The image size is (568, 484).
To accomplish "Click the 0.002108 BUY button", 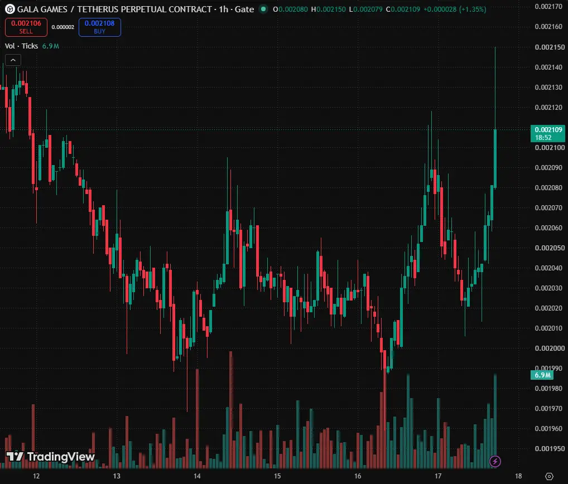I will [100, 27].
